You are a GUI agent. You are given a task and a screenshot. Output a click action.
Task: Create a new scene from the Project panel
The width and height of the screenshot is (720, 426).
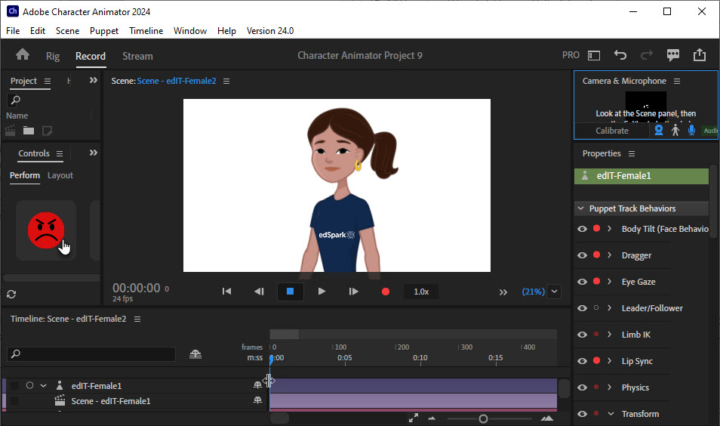click(10, 131)
